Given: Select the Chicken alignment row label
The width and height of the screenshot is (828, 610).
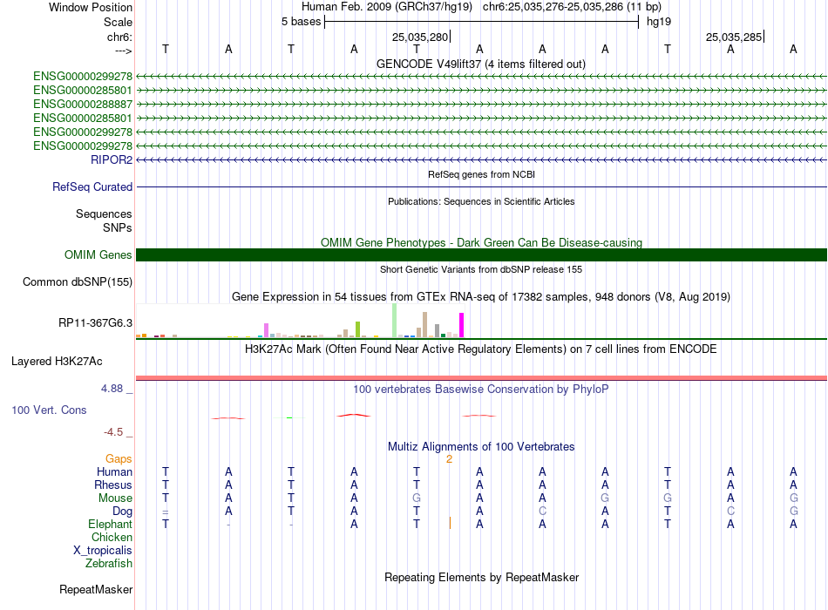Looking at the screenshot, I should pos(112,537).
